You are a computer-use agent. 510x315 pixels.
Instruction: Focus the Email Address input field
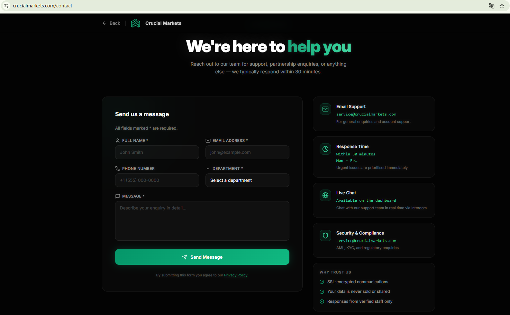pos(247,152)
